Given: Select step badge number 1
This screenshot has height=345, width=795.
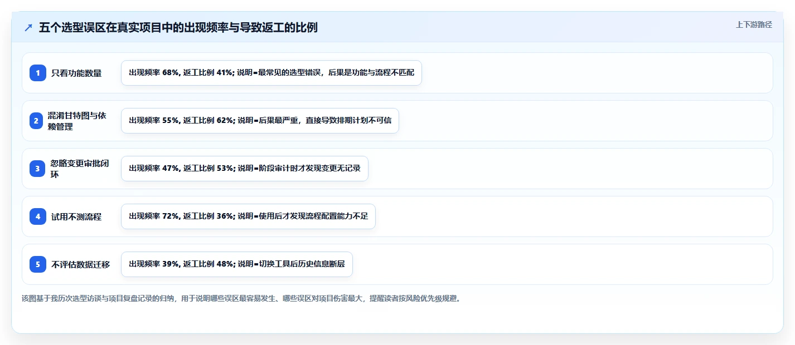Looking at the screenshot, I should click(x=38, y=73).
